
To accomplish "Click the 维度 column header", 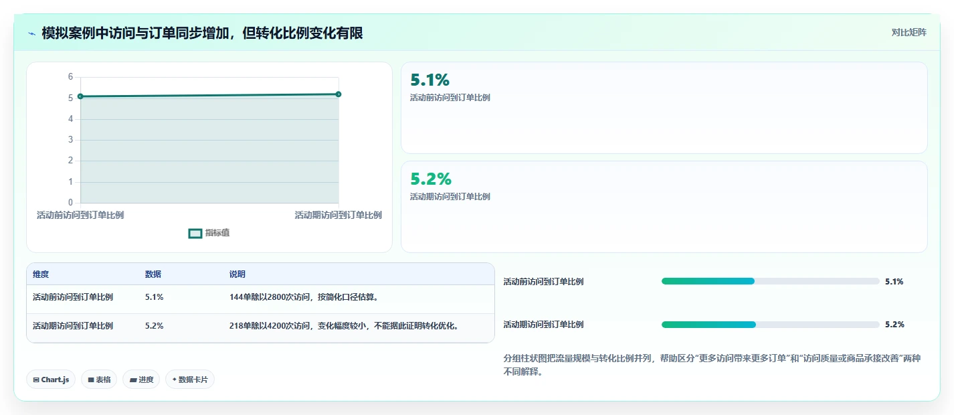I will [x=41, y=274].
